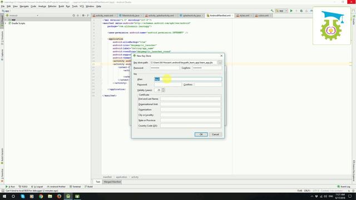Switch to colors.xml editor tab
This screenshot has height=200, width=356.
263,16
